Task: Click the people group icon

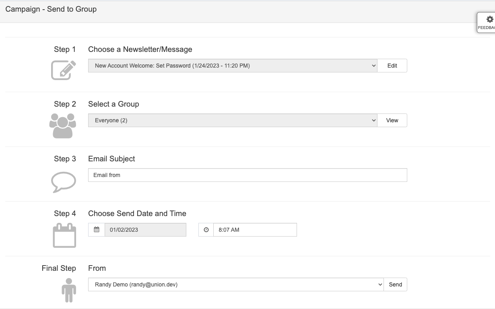Action: point(63,126)
